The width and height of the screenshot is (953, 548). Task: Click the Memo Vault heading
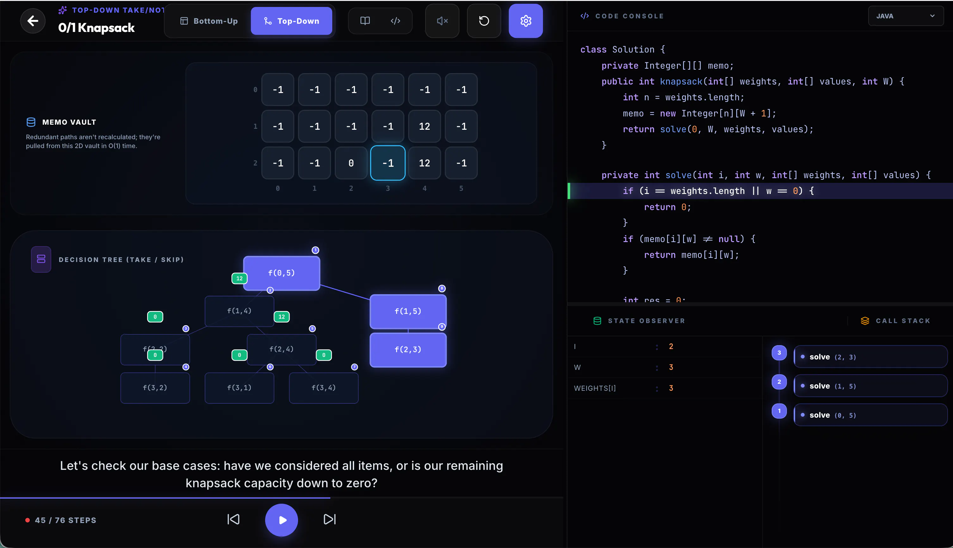[x=69, y=122]
